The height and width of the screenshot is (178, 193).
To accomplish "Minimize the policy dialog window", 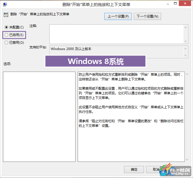I will click(168, 4).
